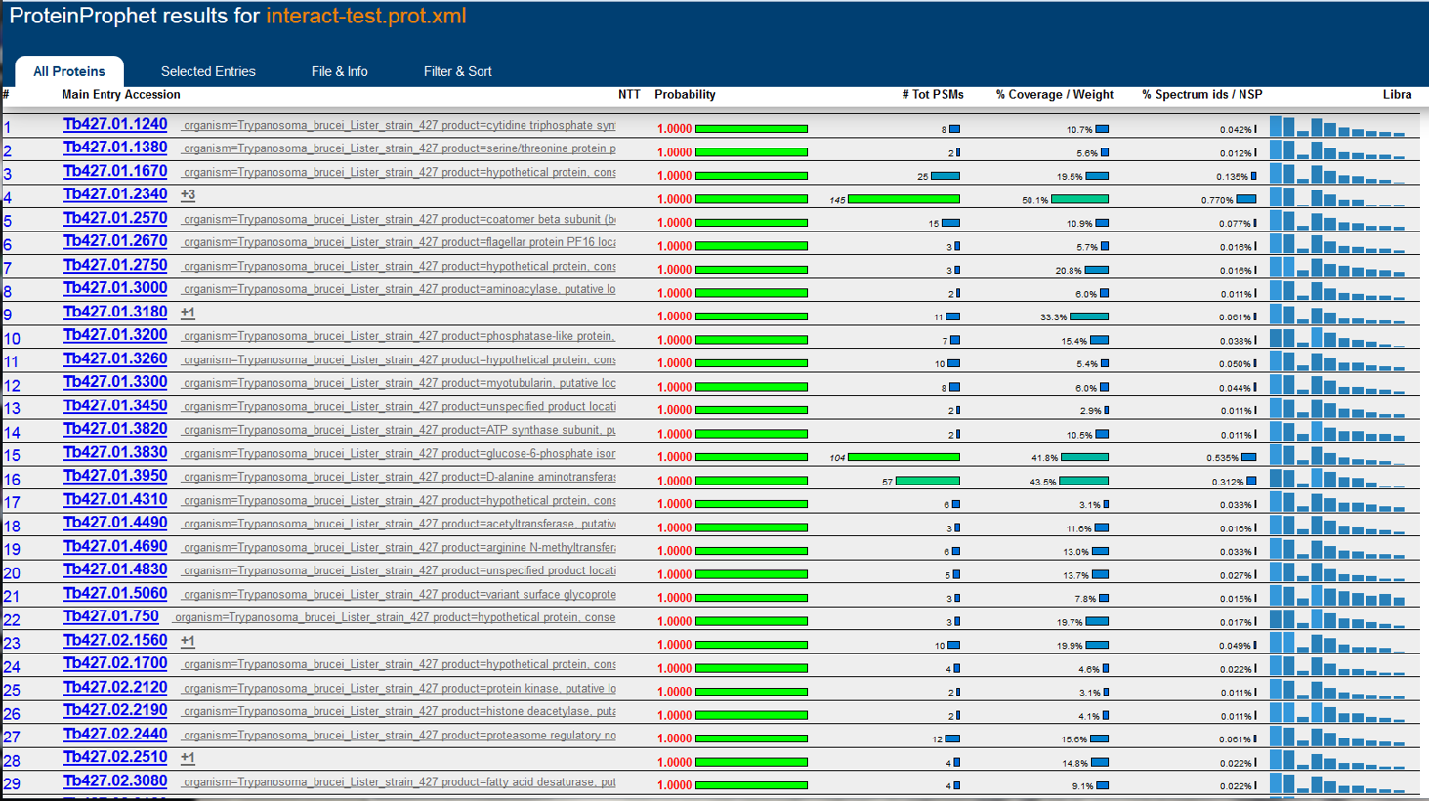Click the 43.5% coverage bar for Tb427.01.3950
Viewport: 1429px width, 801px height.
pyautogui.click(x=1083, y=481)
